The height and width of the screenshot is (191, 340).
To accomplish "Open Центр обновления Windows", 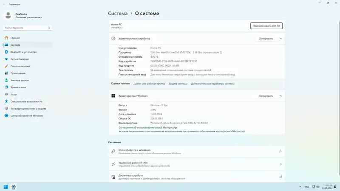I will coord(26,115).
